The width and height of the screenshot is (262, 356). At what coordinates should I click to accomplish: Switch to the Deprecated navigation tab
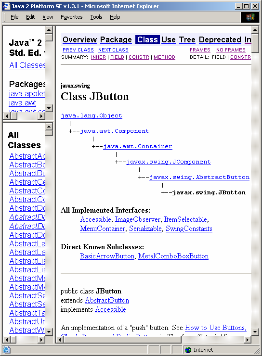(220, 40)
